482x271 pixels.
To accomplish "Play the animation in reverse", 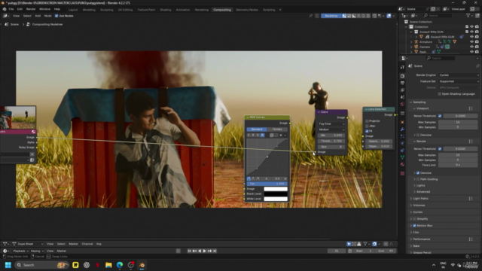I will tap(200, 251).
